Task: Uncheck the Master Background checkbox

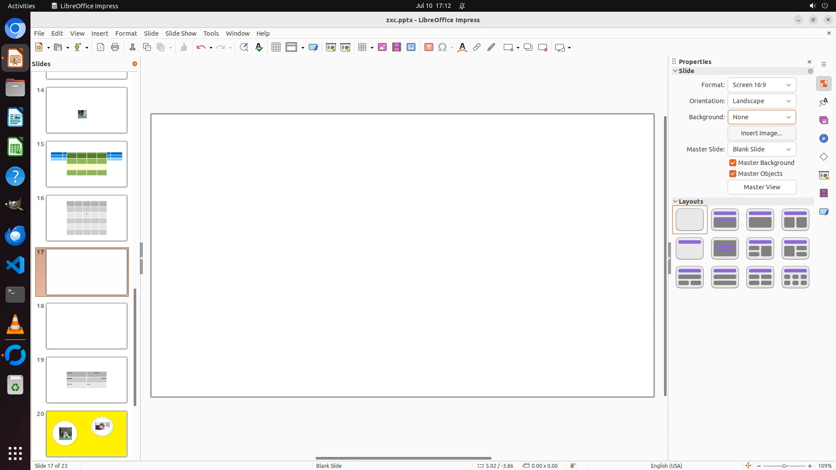Action: click(733, 163)
